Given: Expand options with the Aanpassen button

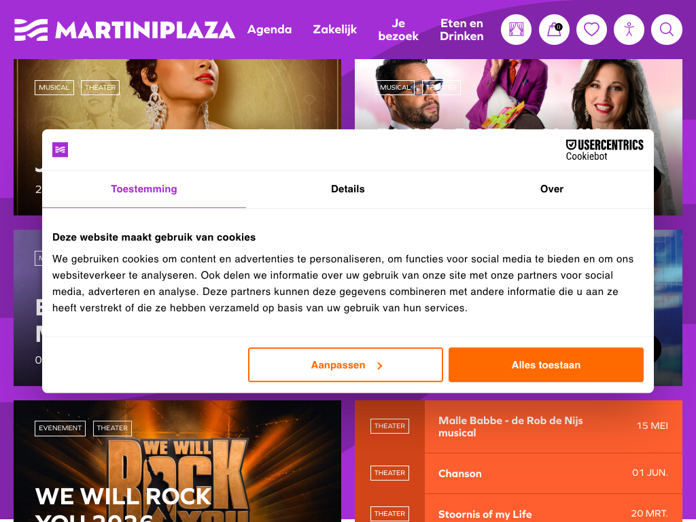Looking at the screenshot, I should (x=345, y=365).
